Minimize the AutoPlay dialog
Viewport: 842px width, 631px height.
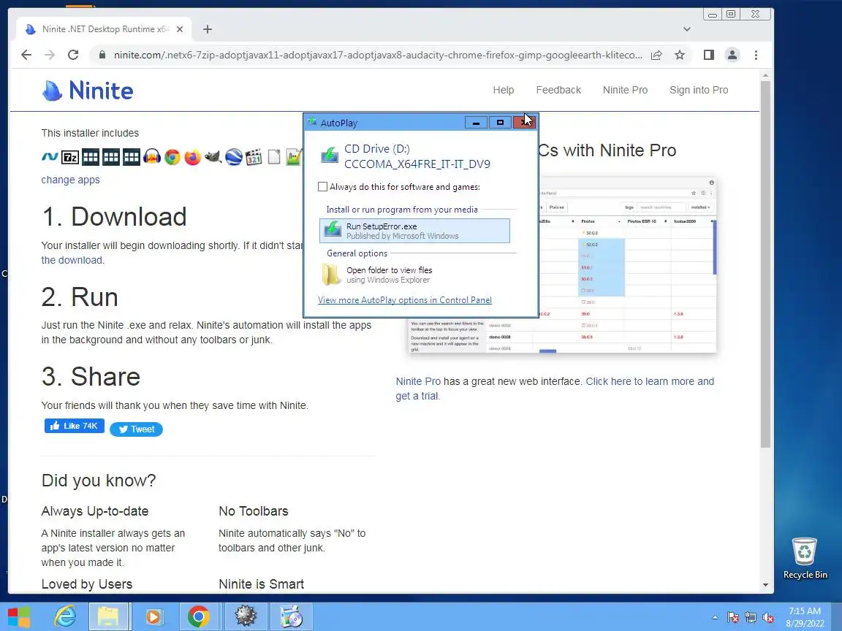[477, 123]
